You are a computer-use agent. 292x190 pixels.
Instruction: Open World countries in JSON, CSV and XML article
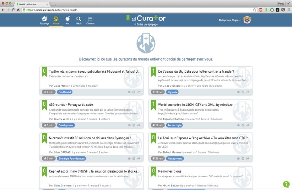click(x=195, y=105)
